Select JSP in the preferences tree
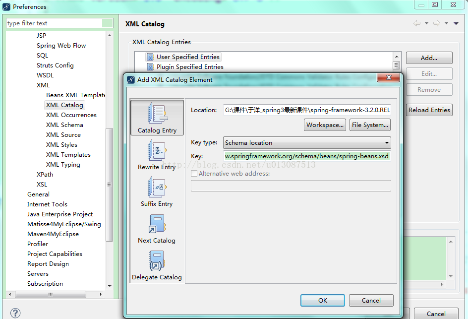The height and width of the screenshot is (319, 468). 41,36
